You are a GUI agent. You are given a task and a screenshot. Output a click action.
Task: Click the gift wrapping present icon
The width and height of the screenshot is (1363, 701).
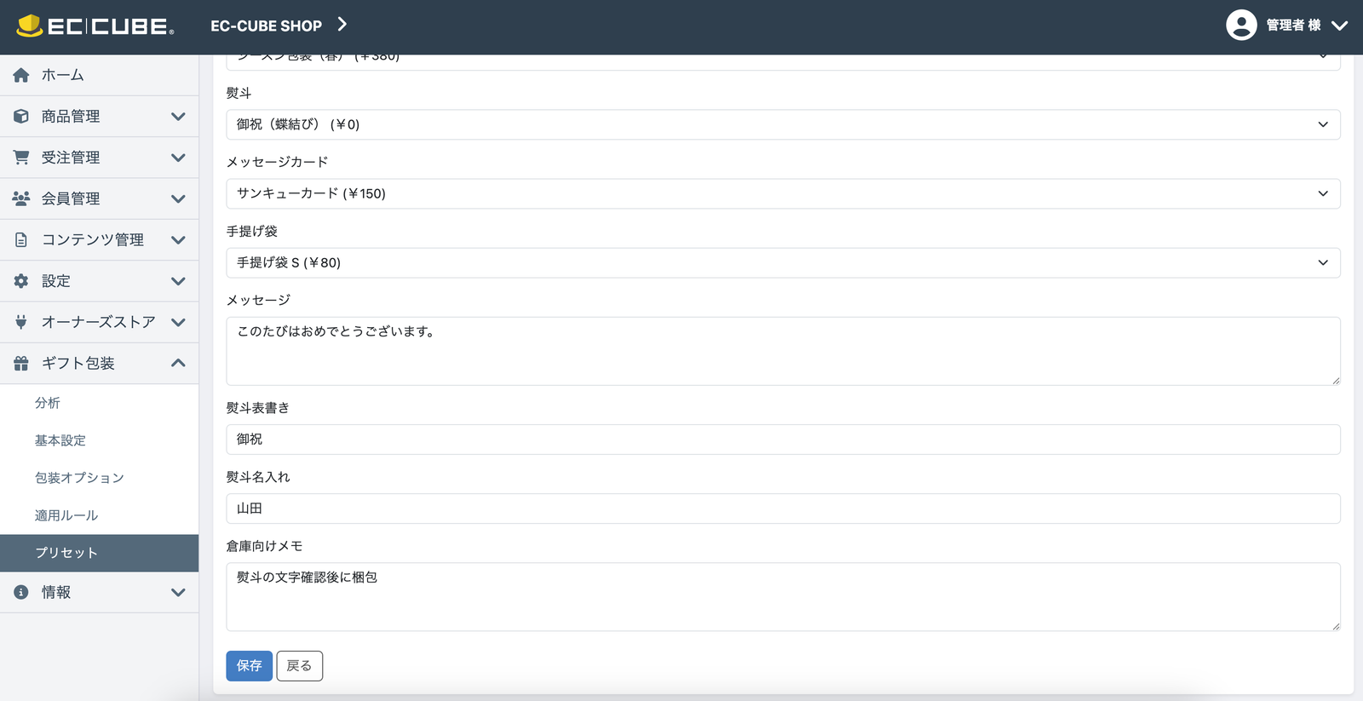[x=21, y=364]
